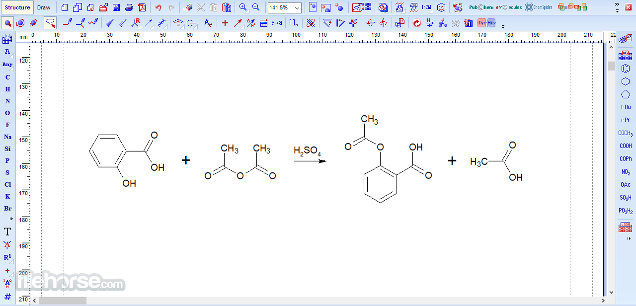Select the Select/Rotate/Resize tool
Image resolution: width=636 pixels, height=306 pixels.
click(20, 23)
